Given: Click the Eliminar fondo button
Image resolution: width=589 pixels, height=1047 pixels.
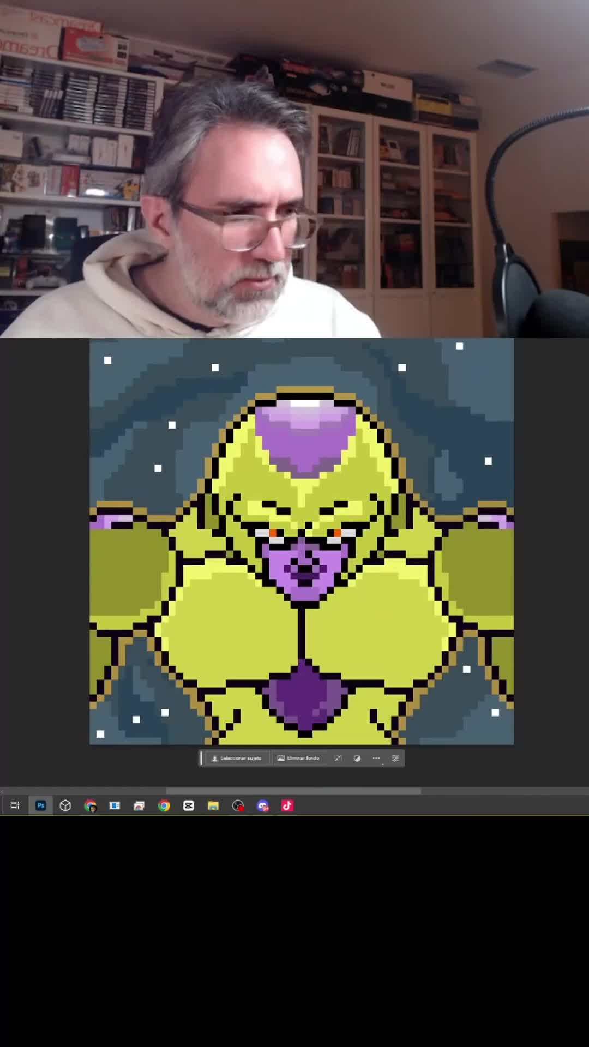Looking at the screenshot, I should pos(298,758).
